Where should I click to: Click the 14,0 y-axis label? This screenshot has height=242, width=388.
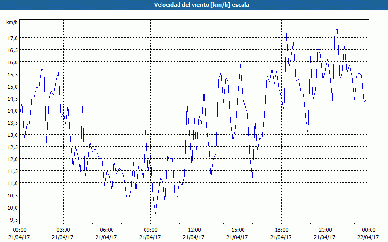point(13,111)
